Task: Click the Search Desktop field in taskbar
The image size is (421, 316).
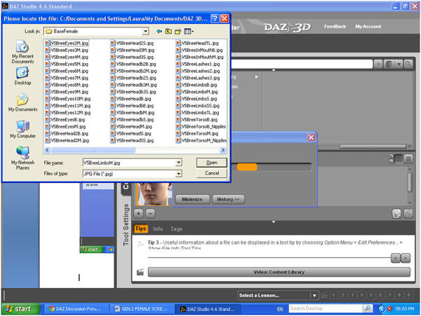Action: (326, 309)
